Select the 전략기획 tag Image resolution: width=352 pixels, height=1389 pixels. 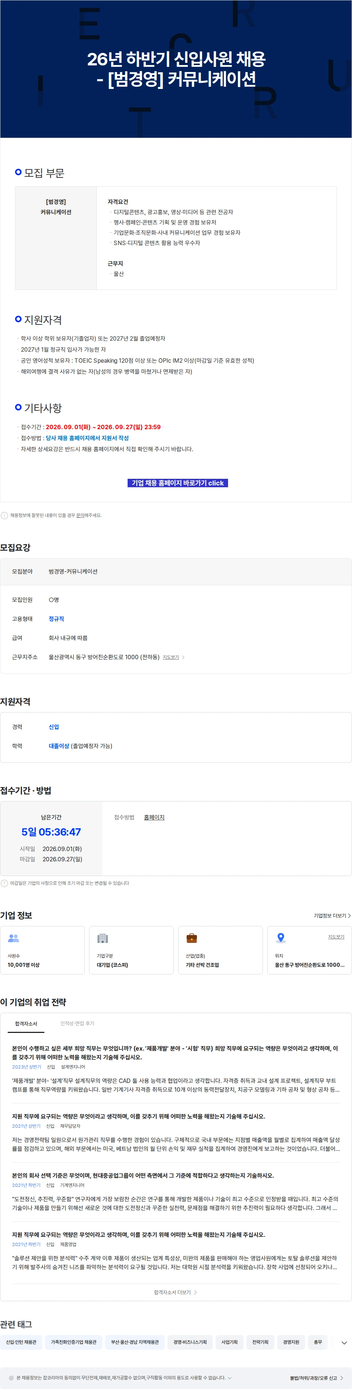260,1342
